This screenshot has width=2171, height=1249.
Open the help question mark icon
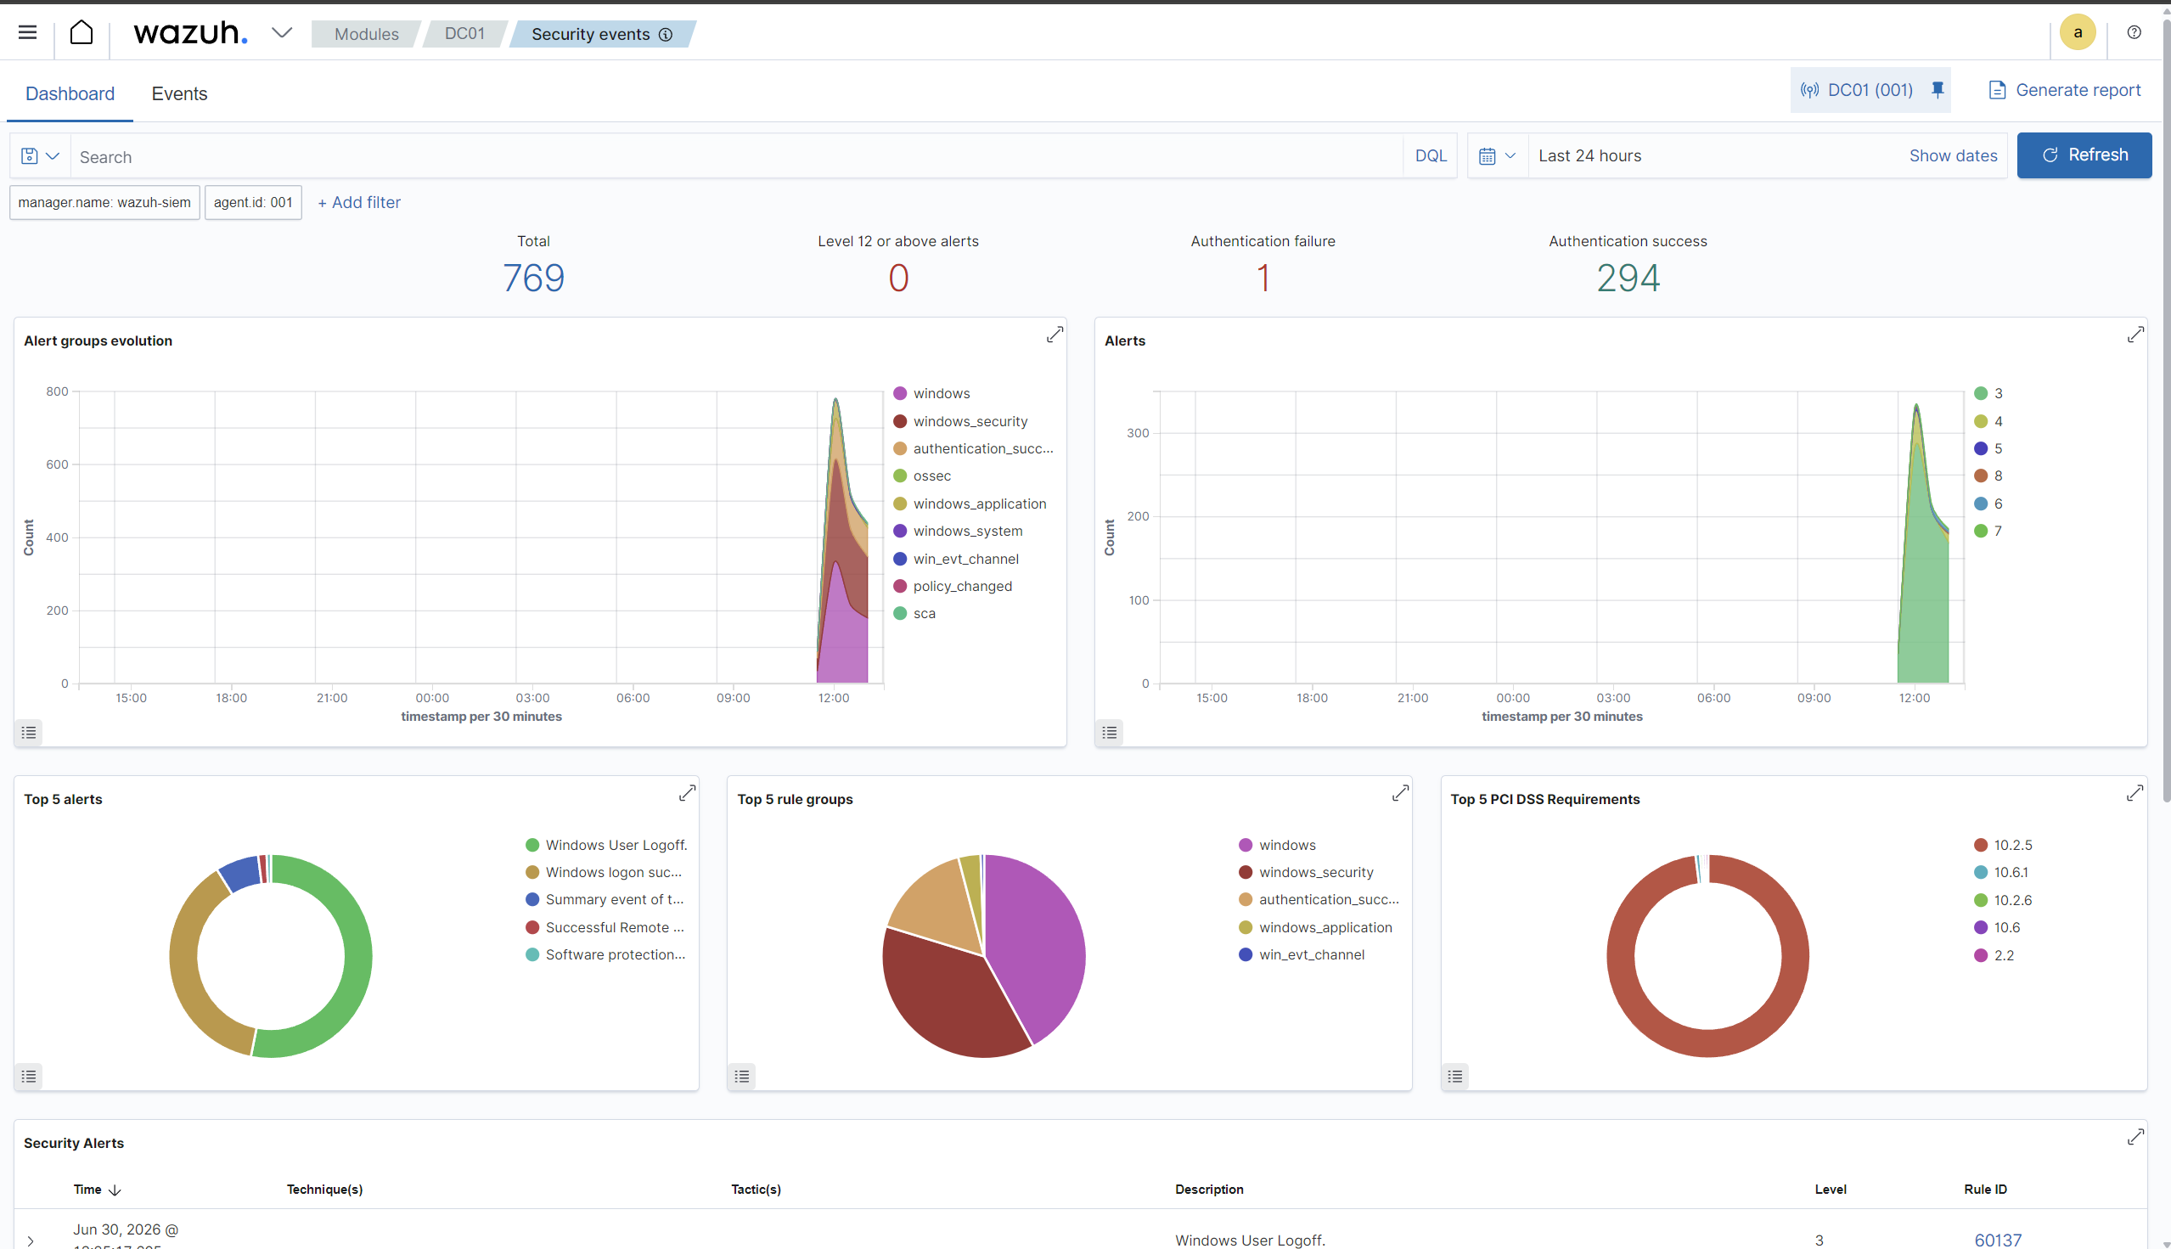2134,32
